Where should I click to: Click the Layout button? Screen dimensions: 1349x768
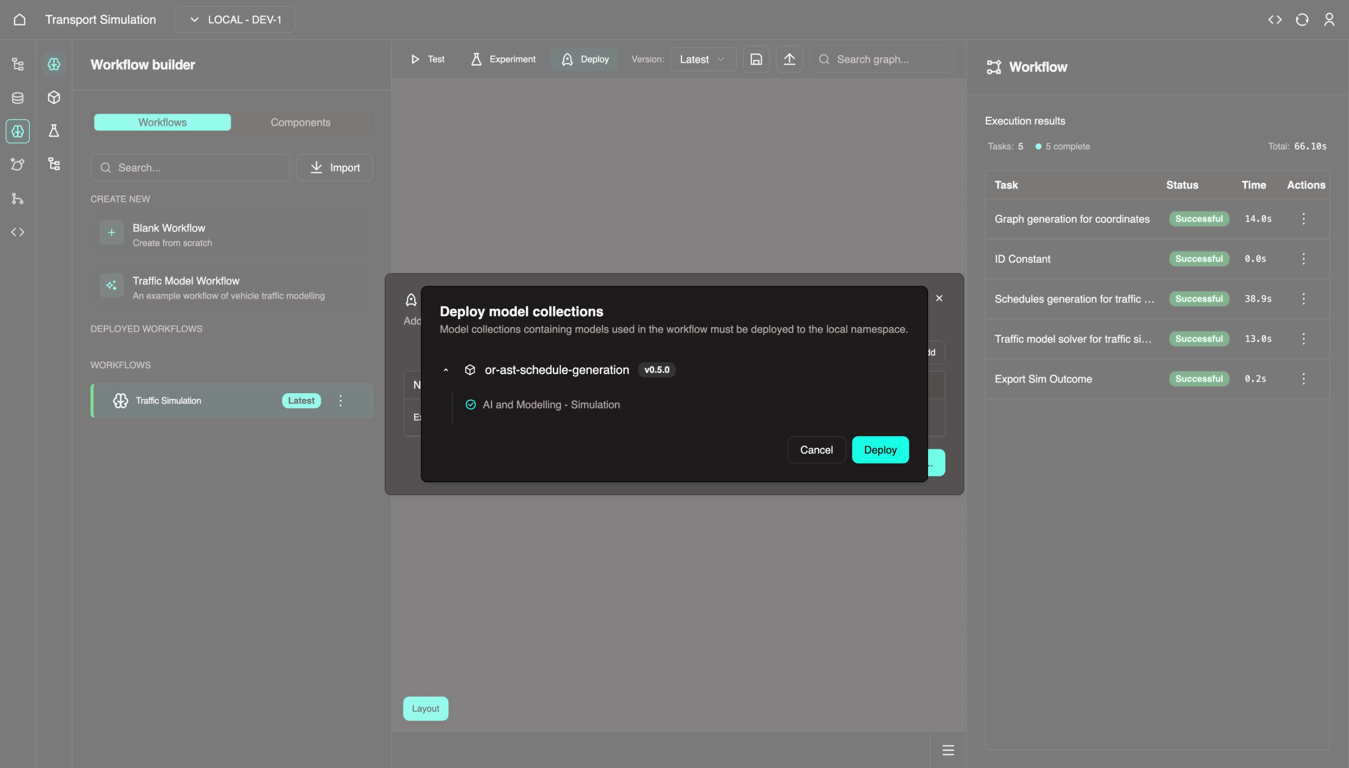(x=426, y=708)
